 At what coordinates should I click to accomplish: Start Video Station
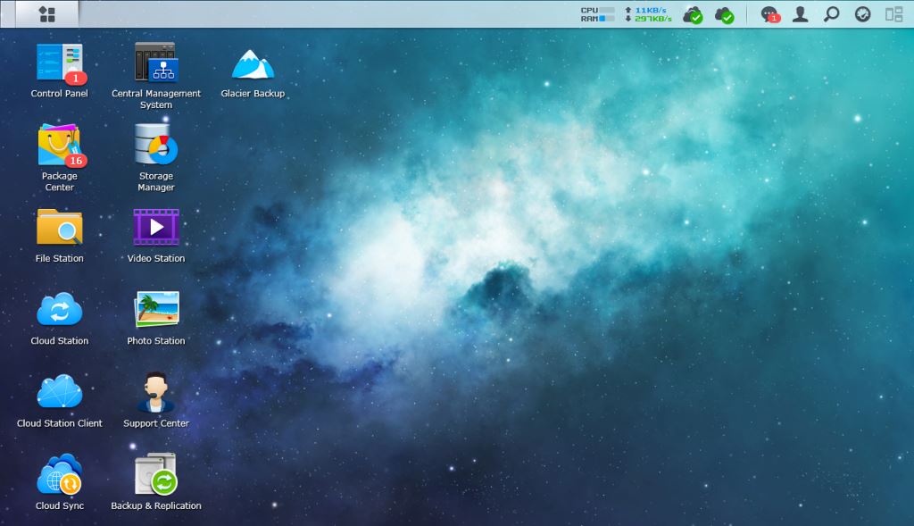coord(155,228)
